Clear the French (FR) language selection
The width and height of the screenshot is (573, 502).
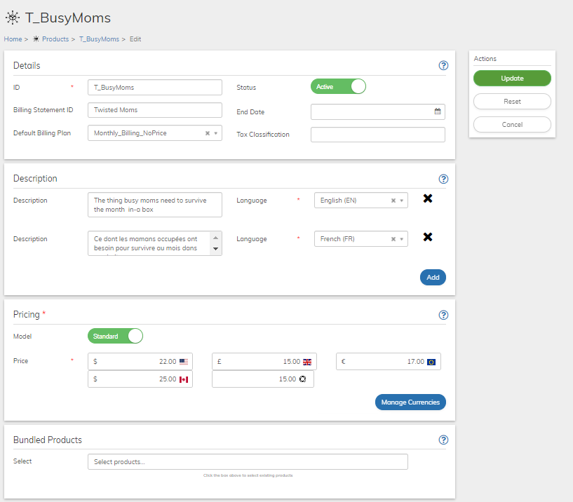(x=393, y=239)
